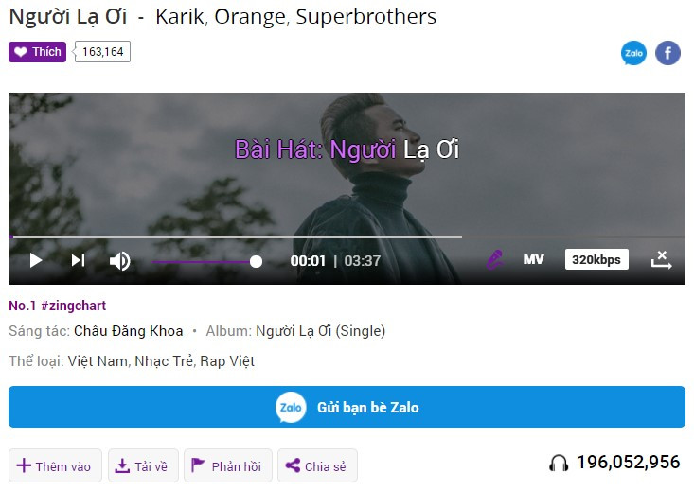694x491 pixels.
Task: Seek on the song progress bar
Action: [347, 237]
